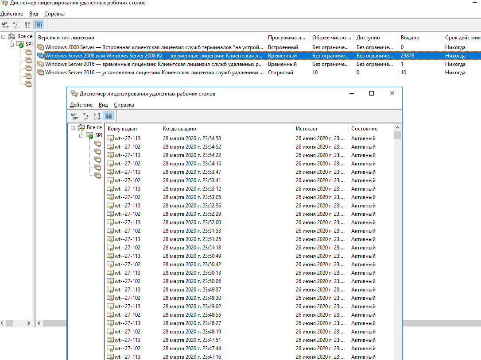
Task: Select small icons view in front window toolbar
Action: click(x=86, y=116)
